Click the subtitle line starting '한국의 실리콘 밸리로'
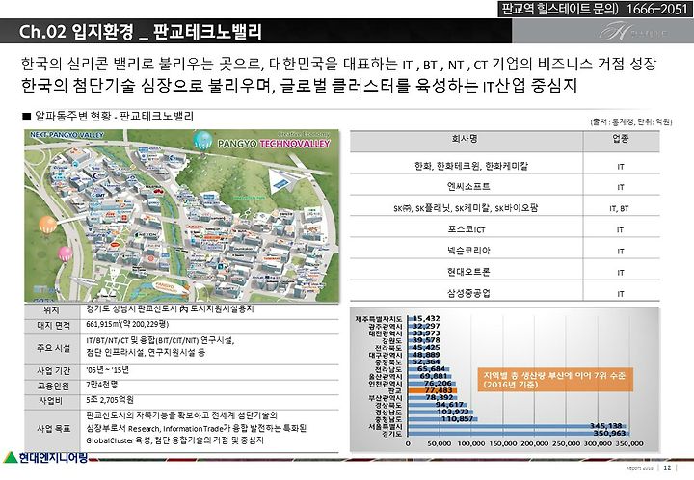The height and width of the screenshot is (480, 694). [x=338, y=65]
